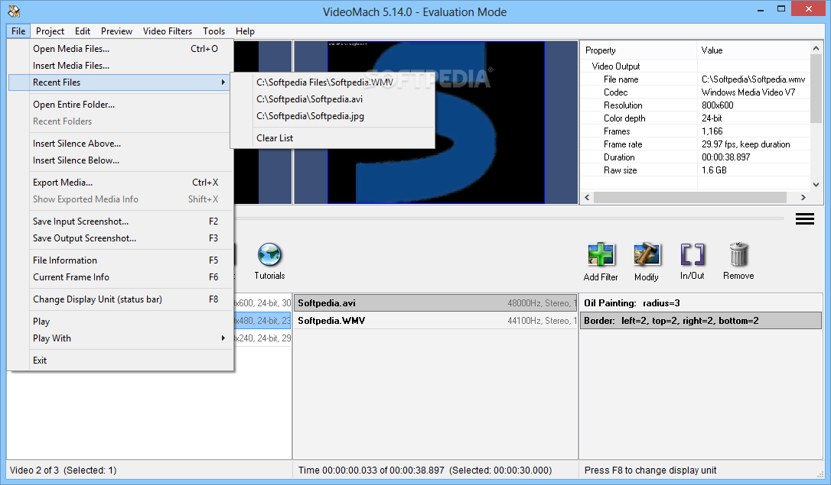Click the Frame rate value 29.97 fps
The image size is (831, 485).
tap(745, 144)
